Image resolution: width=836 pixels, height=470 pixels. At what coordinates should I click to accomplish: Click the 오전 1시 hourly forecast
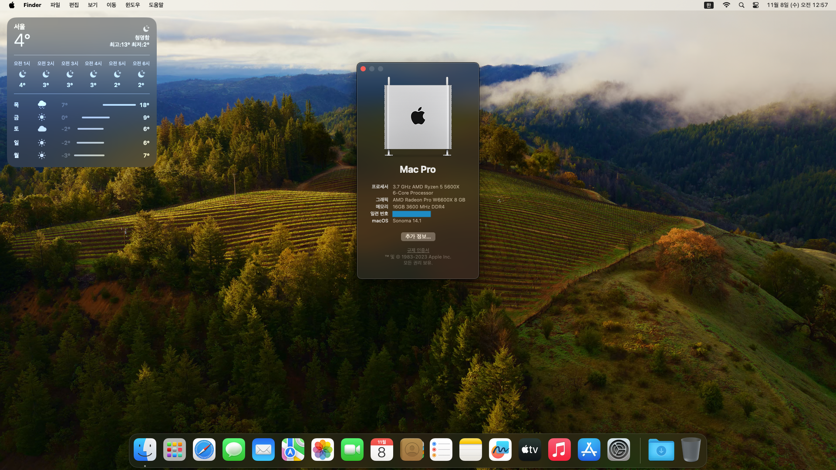[22, 74]
